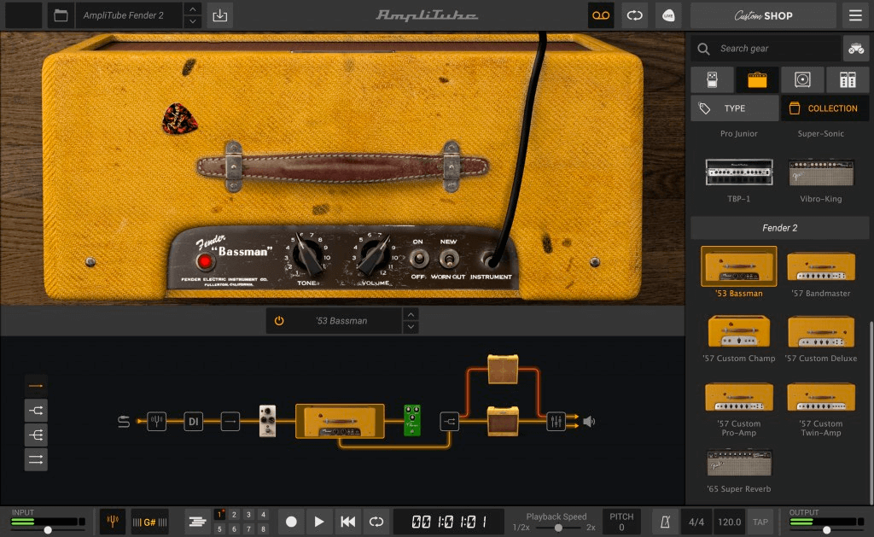
Task: Open the Custom SHOP
Action: (x=762, y=15)
